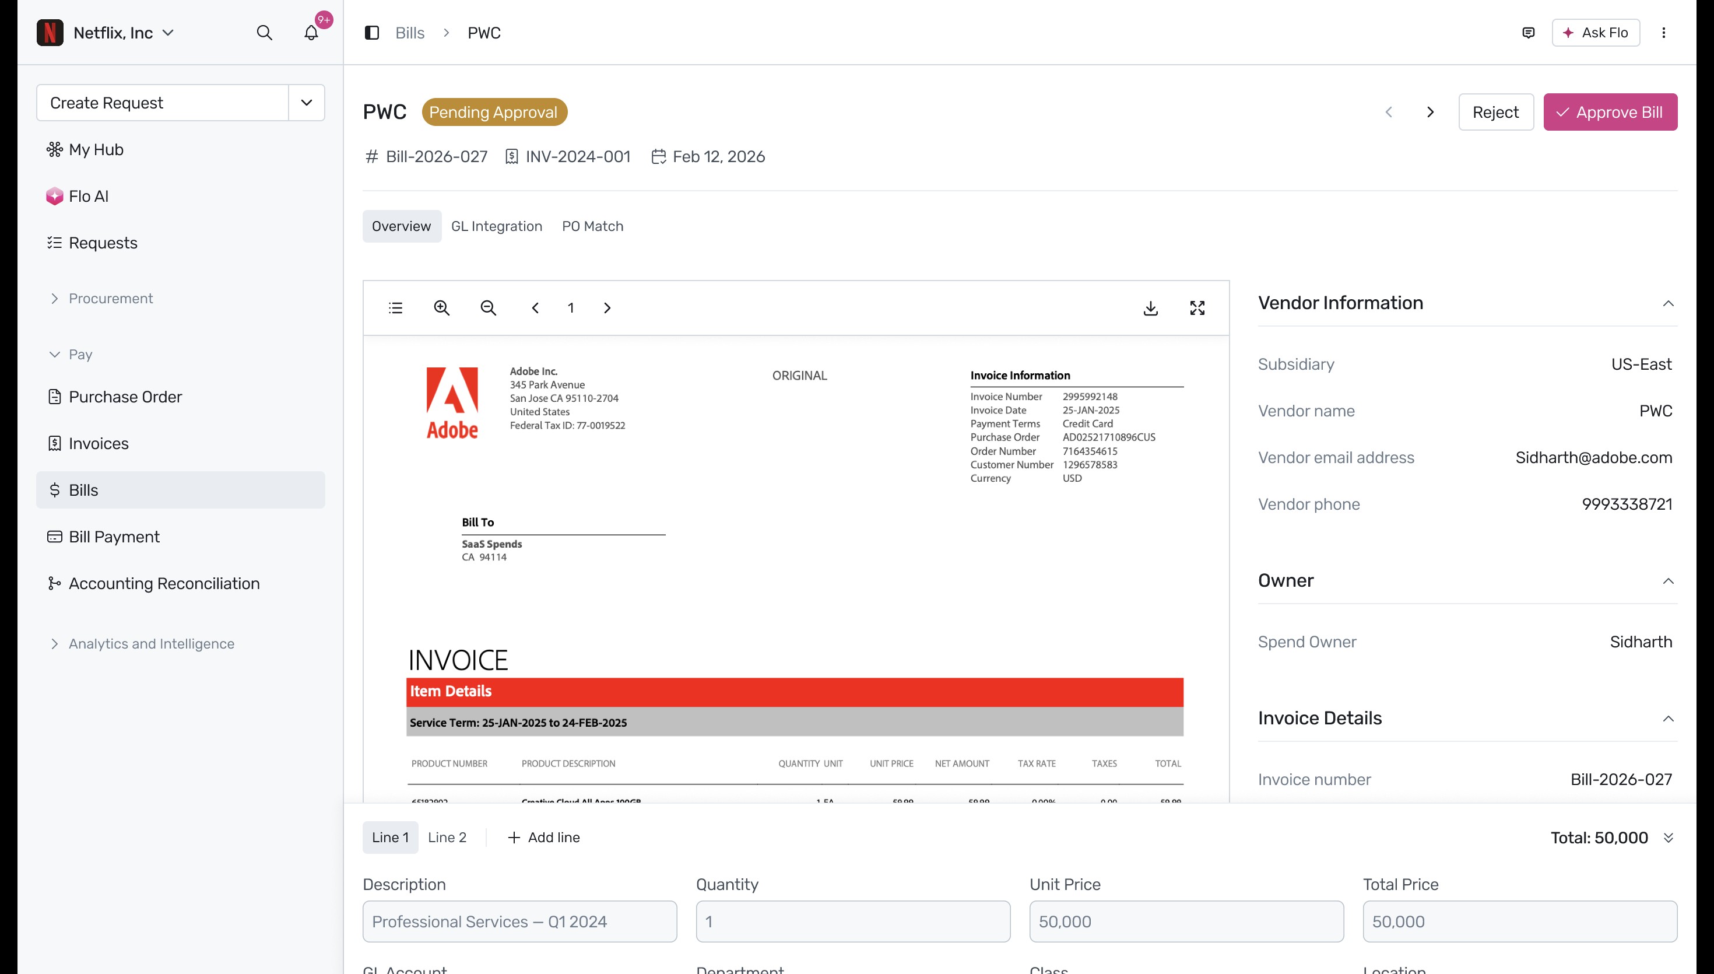
Task: Go to next bill arrow
Action: coord(1430,112)
